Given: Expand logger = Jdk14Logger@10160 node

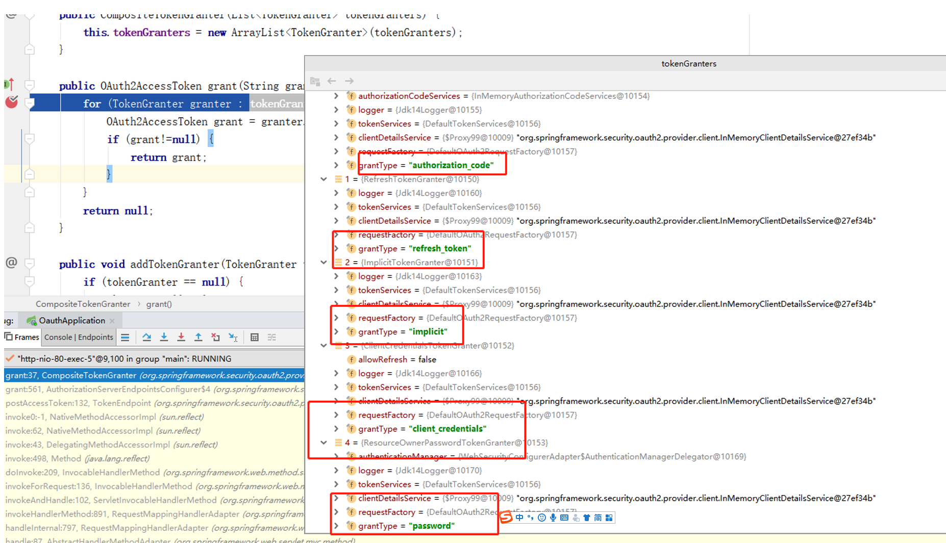Looking at the screenshot, I should (336, 193).
